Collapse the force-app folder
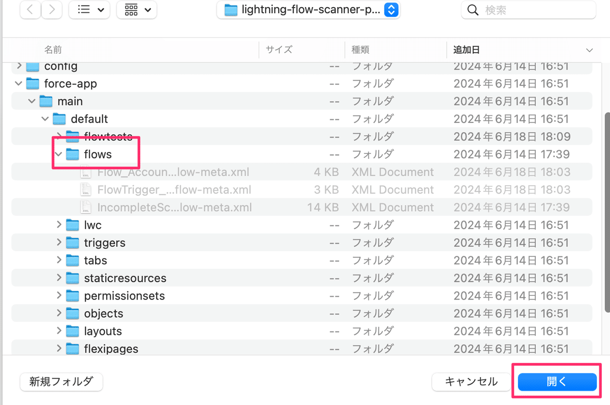Image resolution: width=610 pixels, height=405 pixels. click(x=18, y=83)
